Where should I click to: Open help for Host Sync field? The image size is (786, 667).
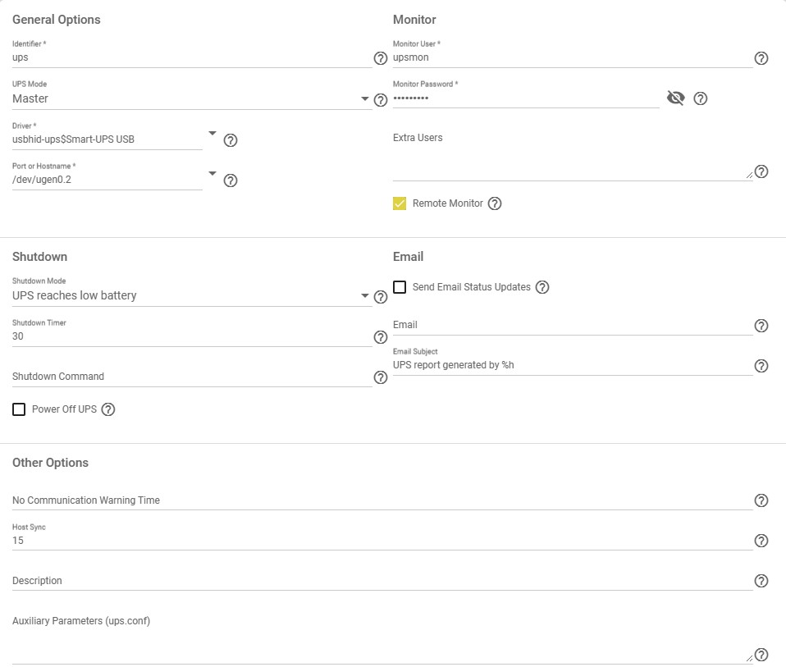pyautogui.click(x=761, y=540)
